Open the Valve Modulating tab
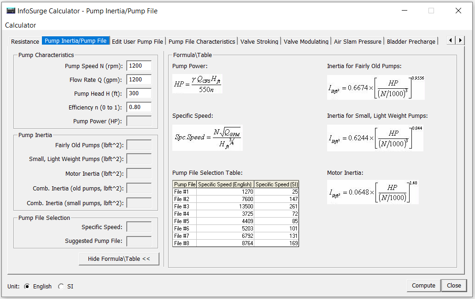 pyautogui.click(x=306, y=41)
